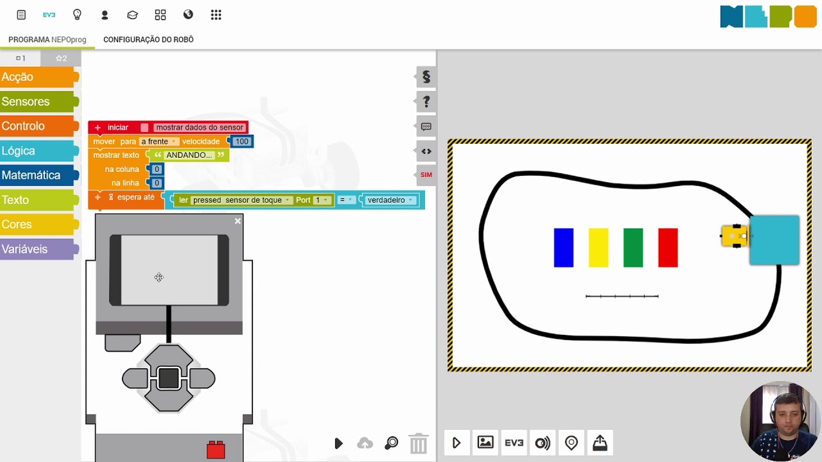Viewport: 822px width, 462px height.
Task: Click the EV3 brick right button
Action: click(202, 379)
